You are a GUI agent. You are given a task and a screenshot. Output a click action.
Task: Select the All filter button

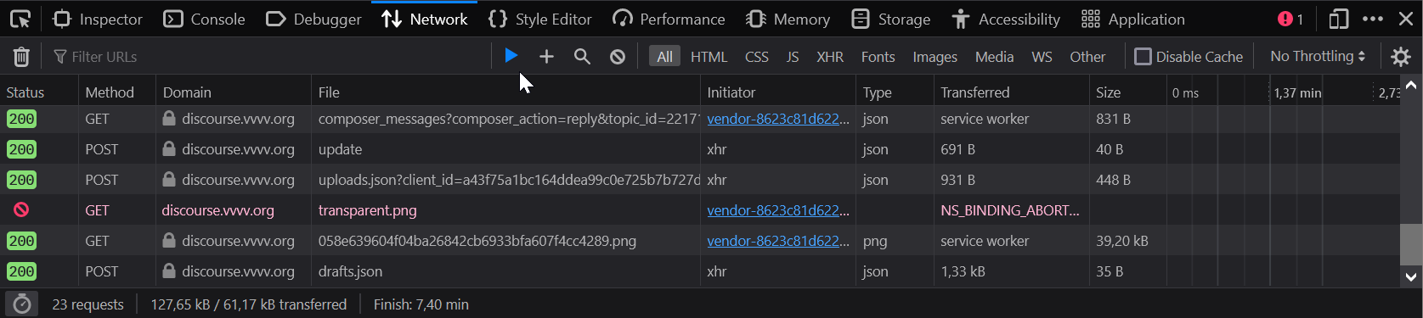click(664, 56)
